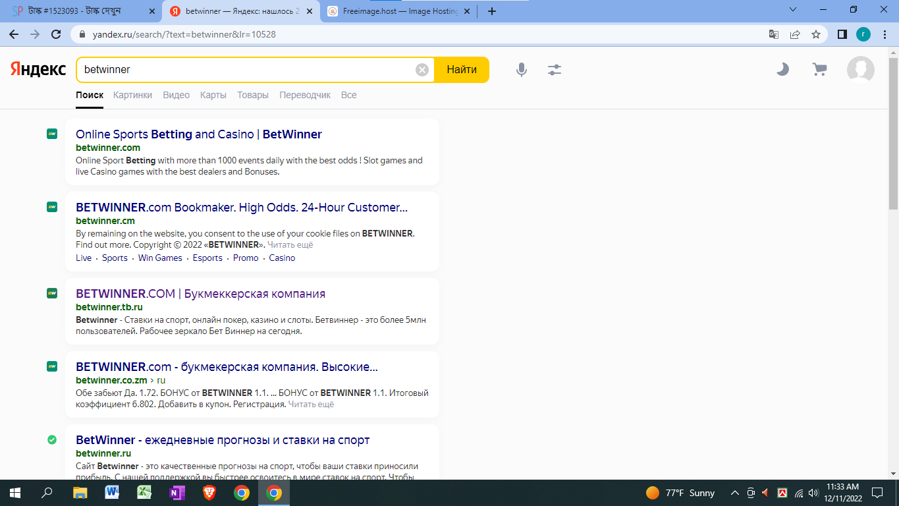Open the shopping cart icon
This screenshot has width=899, height=506.
(819, 69)
